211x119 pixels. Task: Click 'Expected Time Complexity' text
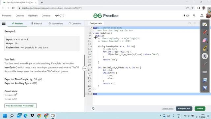pos(19,79)
